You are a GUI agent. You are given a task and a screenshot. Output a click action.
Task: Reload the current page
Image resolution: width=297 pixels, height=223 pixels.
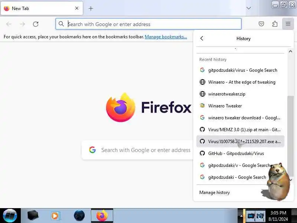[x=36, y=24]
